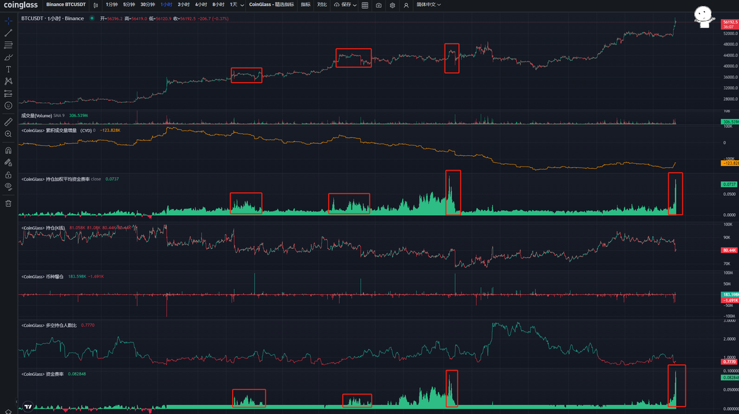Image resolution: width=739 pixels, height=414 pixels.
Task: Click the 币种爆仓 indicator legend
Action: (42, 277)
